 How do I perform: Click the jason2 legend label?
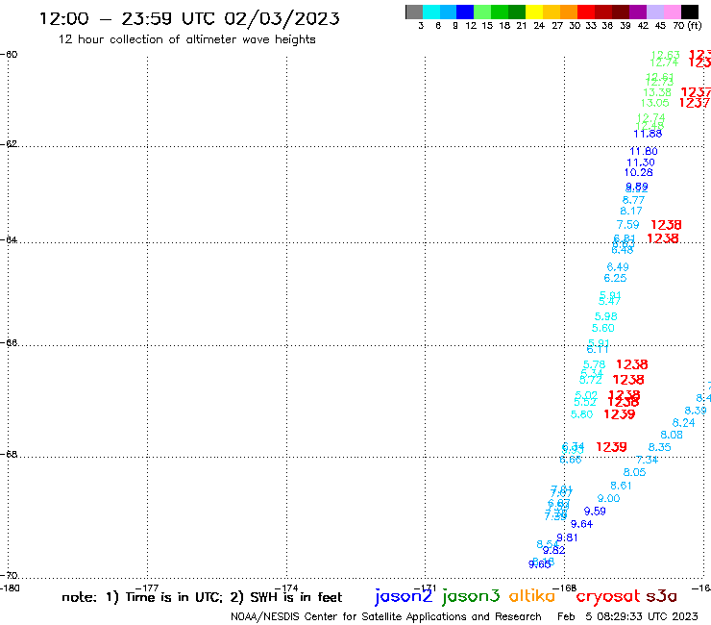(x=404, y=596)
